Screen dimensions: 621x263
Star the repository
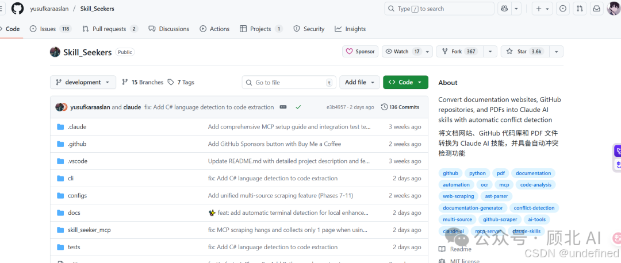pyautogui.click(x=525, y=52)
